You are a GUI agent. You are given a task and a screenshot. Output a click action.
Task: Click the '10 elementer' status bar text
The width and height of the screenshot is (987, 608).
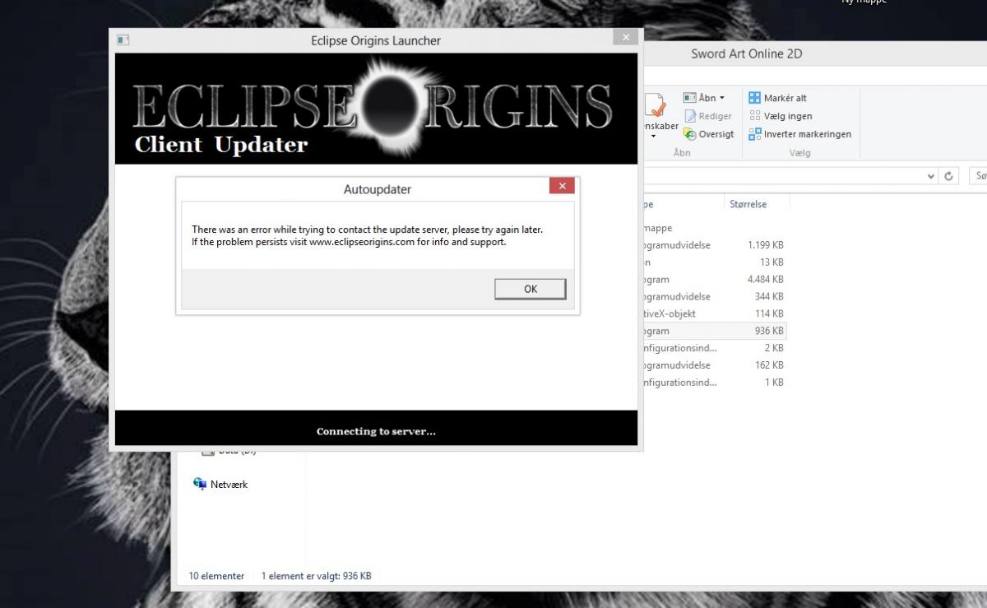(x=216, y=576)
